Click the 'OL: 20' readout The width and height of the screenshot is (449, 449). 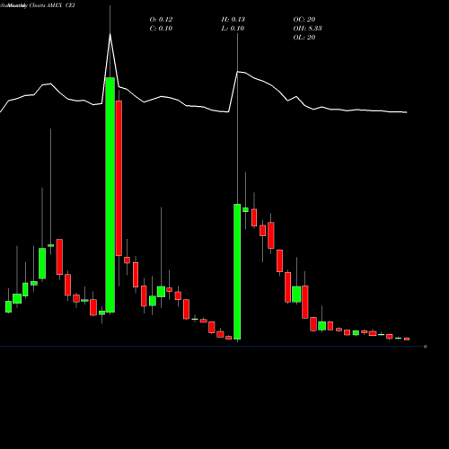[x=304, y=38]
